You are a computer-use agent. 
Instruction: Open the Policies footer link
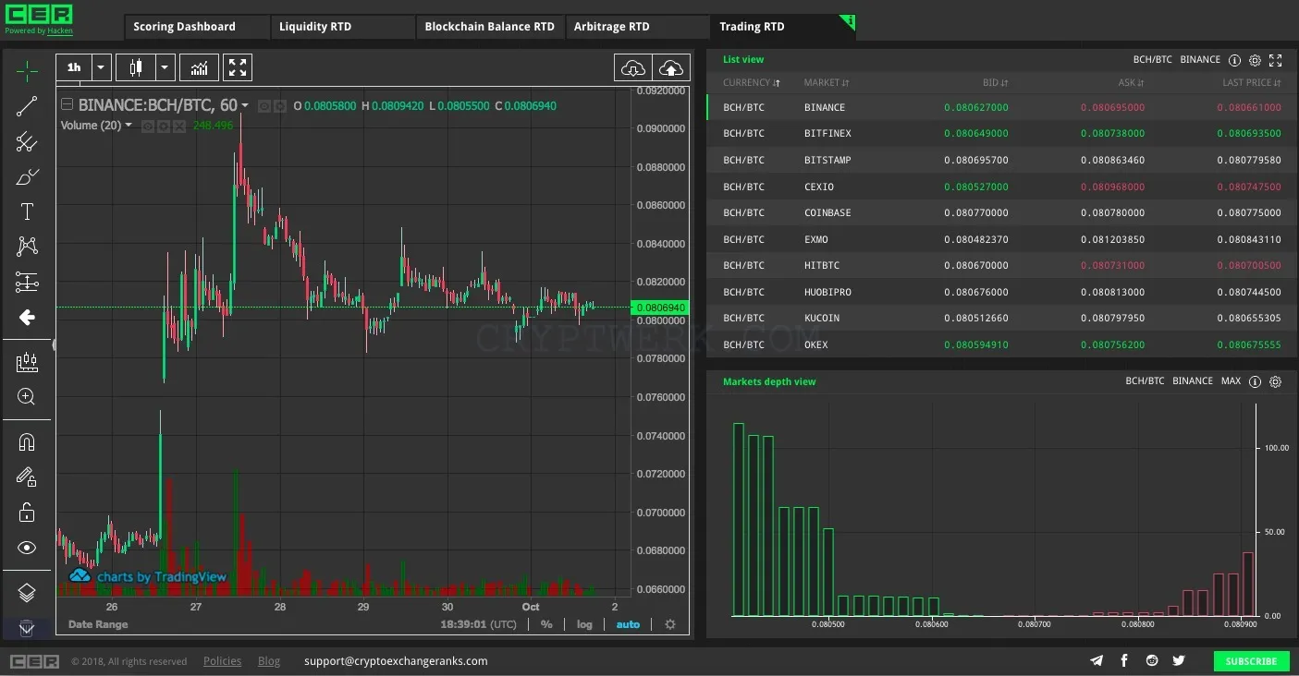click(x=223, y=661)
